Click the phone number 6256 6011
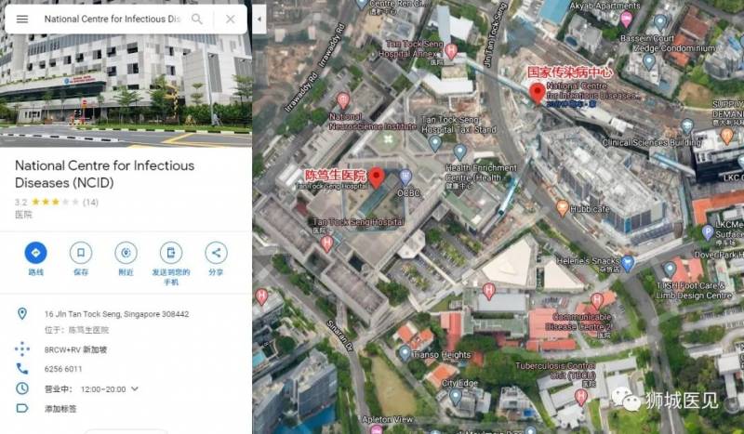The width and height of the screenshot is (744, 434). click(63, 369)
